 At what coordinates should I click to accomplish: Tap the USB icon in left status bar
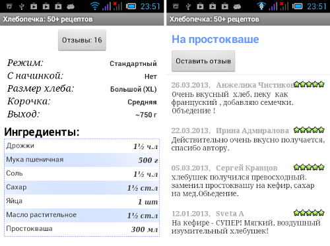pos(21,7)
